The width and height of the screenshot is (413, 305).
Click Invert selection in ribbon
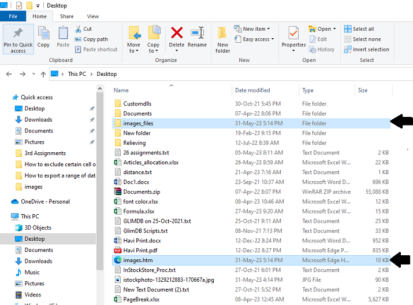coord(367,49)
